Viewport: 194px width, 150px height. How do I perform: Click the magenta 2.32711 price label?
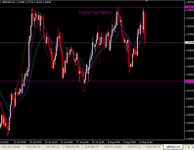[189, 81]
